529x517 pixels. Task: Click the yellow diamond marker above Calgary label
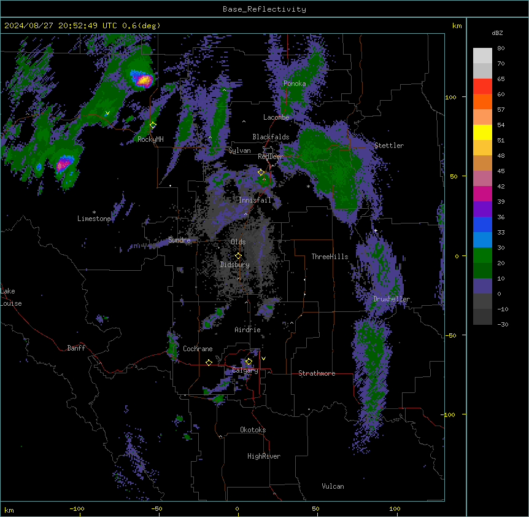(x=249, y=362)
